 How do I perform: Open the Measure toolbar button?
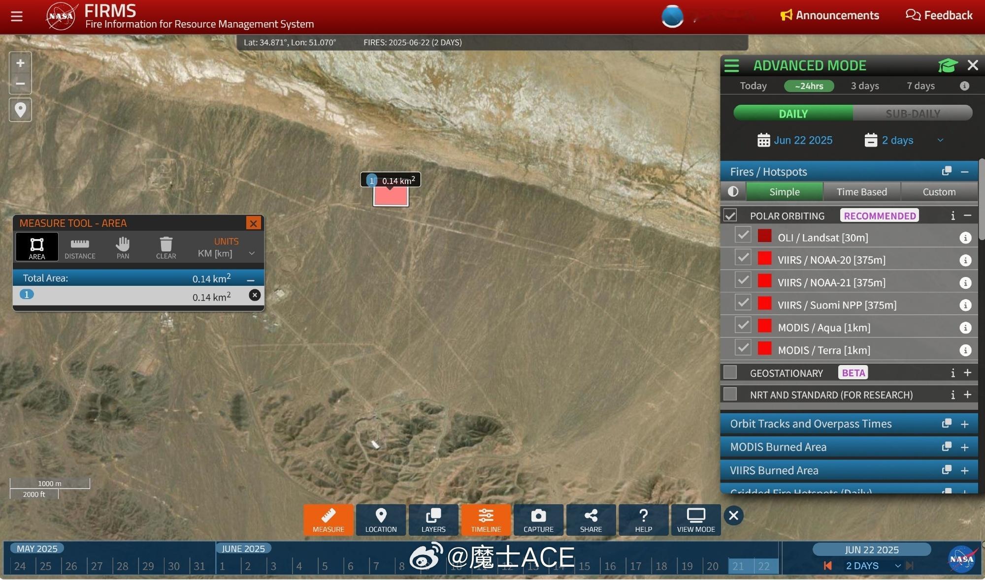click(x=328, y=519)
